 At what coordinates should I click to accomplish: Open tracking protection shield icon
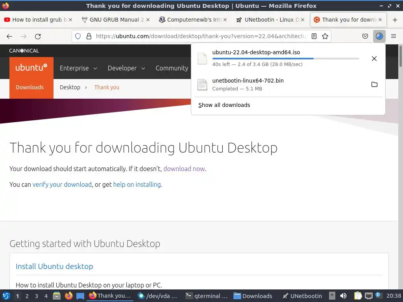(x=78, y=36)
